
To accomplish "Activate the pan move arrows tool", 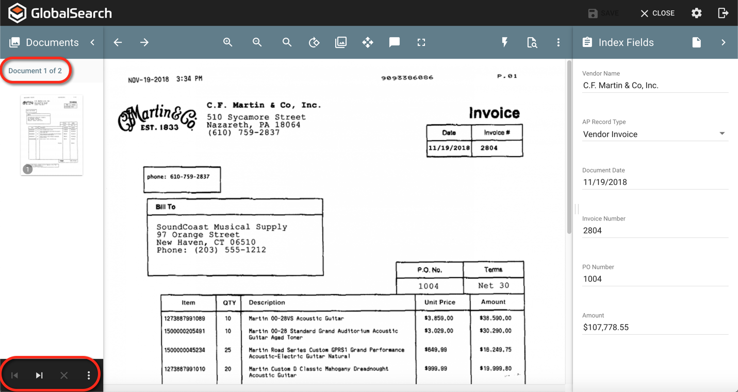I will pyautogui.click(x=368, y=43).
